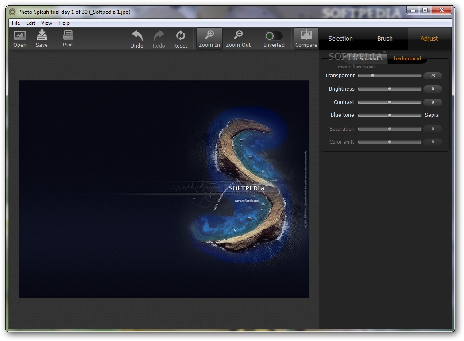Click the Brightness slider handle
The height and width of the screenshot is (341, 464).
(390, 89)
